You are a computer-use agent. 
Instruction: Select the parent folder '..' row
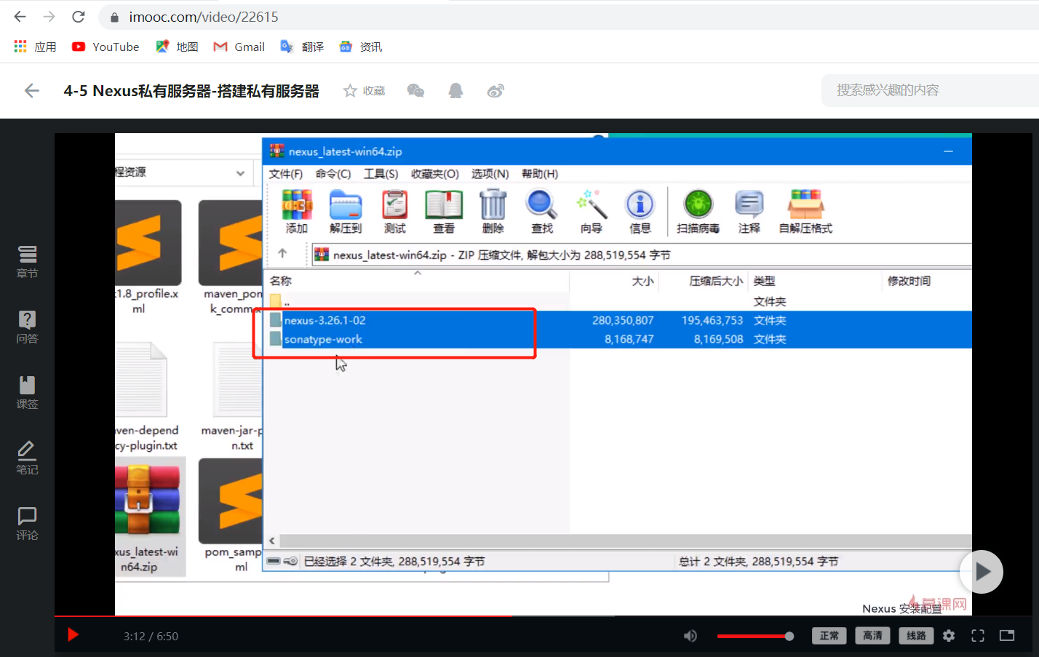[x=617, y=301]
